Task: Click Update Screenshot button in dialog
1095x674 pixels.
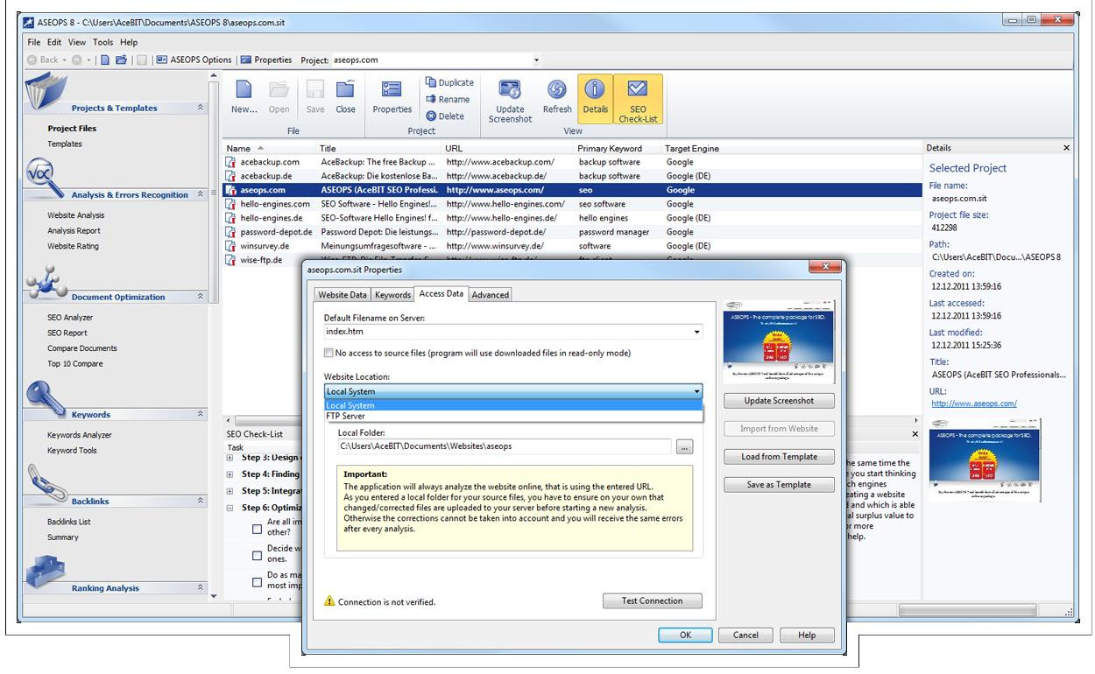Action: pyautogui.click(x=779, y=401)
